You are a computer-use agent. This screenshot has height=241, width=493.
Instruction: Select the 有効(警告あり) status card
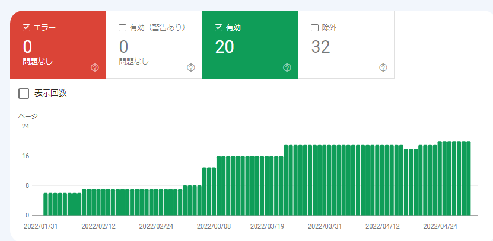coord(154,44)
